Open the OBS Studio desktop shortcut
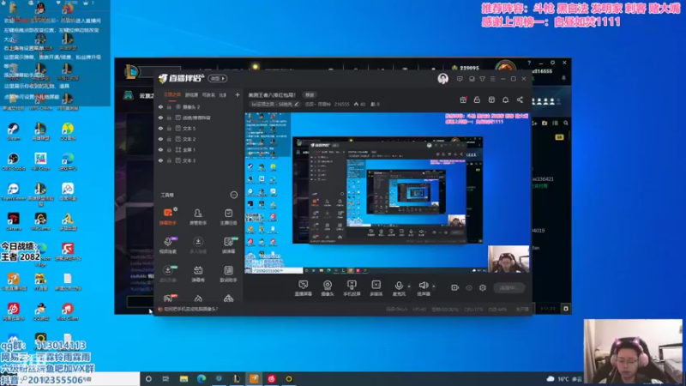This screenshot has width=686, height=386. pyautogui.click(x=14, y=161)
